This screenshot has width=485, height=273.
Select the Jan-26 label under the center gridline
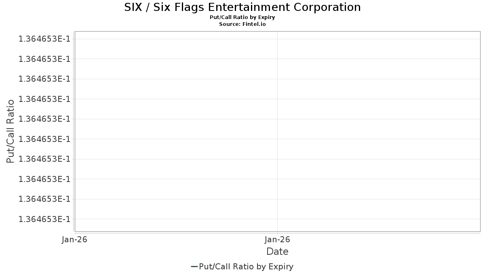pyautogui.click(x=277, y=239)
